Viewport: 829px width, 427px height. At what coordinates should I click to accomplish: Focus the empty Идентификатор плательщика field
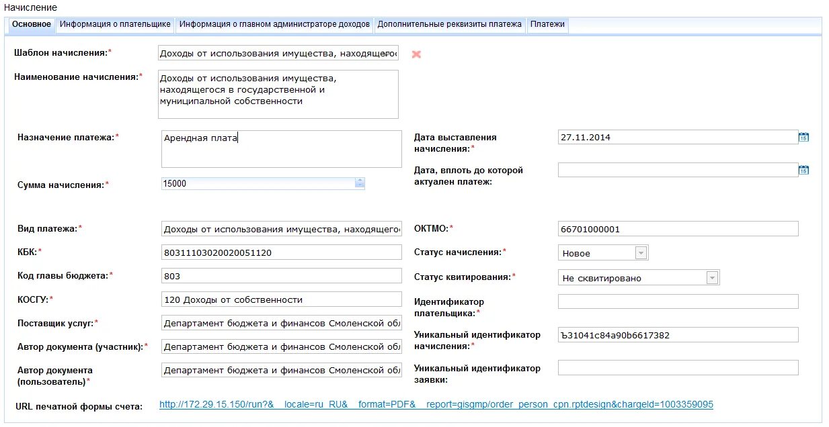[x=678, y=301]
